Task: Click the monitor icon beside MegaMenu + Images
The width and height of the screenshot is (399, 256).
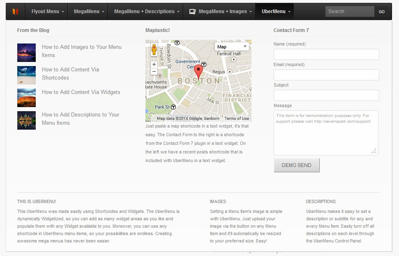Action: [193, 11]
